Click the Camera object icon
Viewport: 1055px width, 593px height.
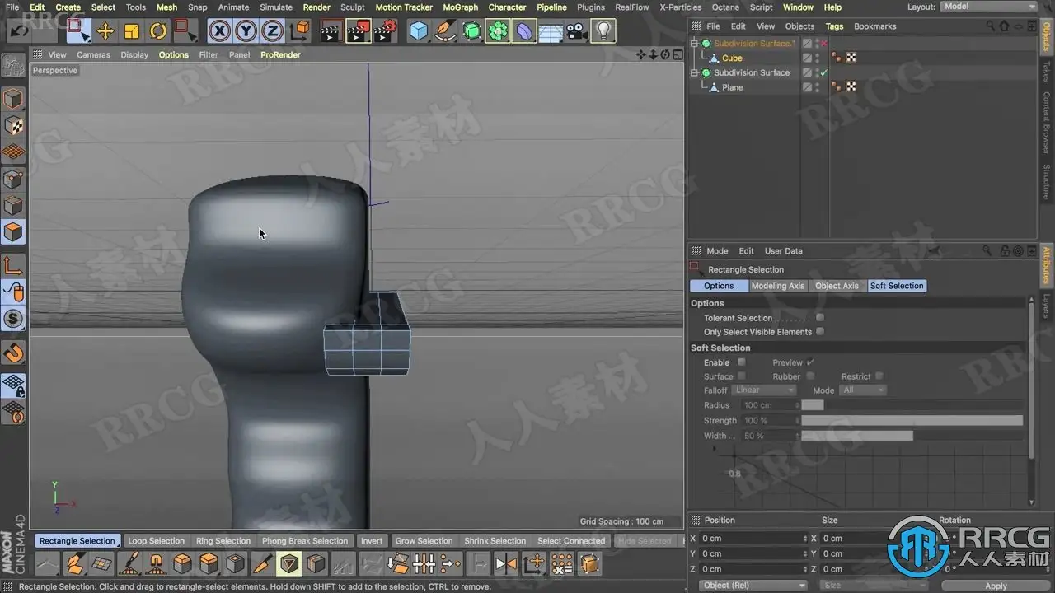[x=577, y=31]
